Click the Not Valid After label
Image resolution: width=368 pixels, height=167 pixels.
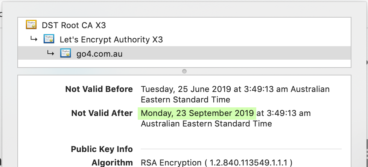(102, 113)
